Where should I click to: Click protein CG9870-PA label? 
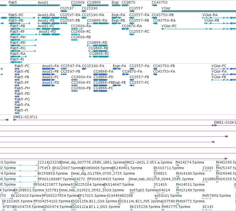coord(132,72)
